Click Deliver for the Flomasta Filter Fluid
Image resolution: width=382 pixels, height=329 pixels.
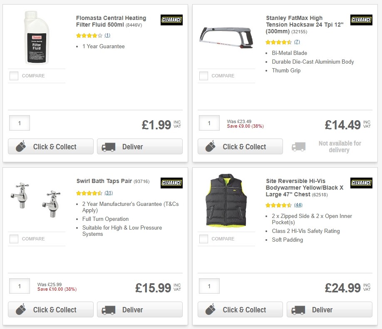tap(139, 146)
